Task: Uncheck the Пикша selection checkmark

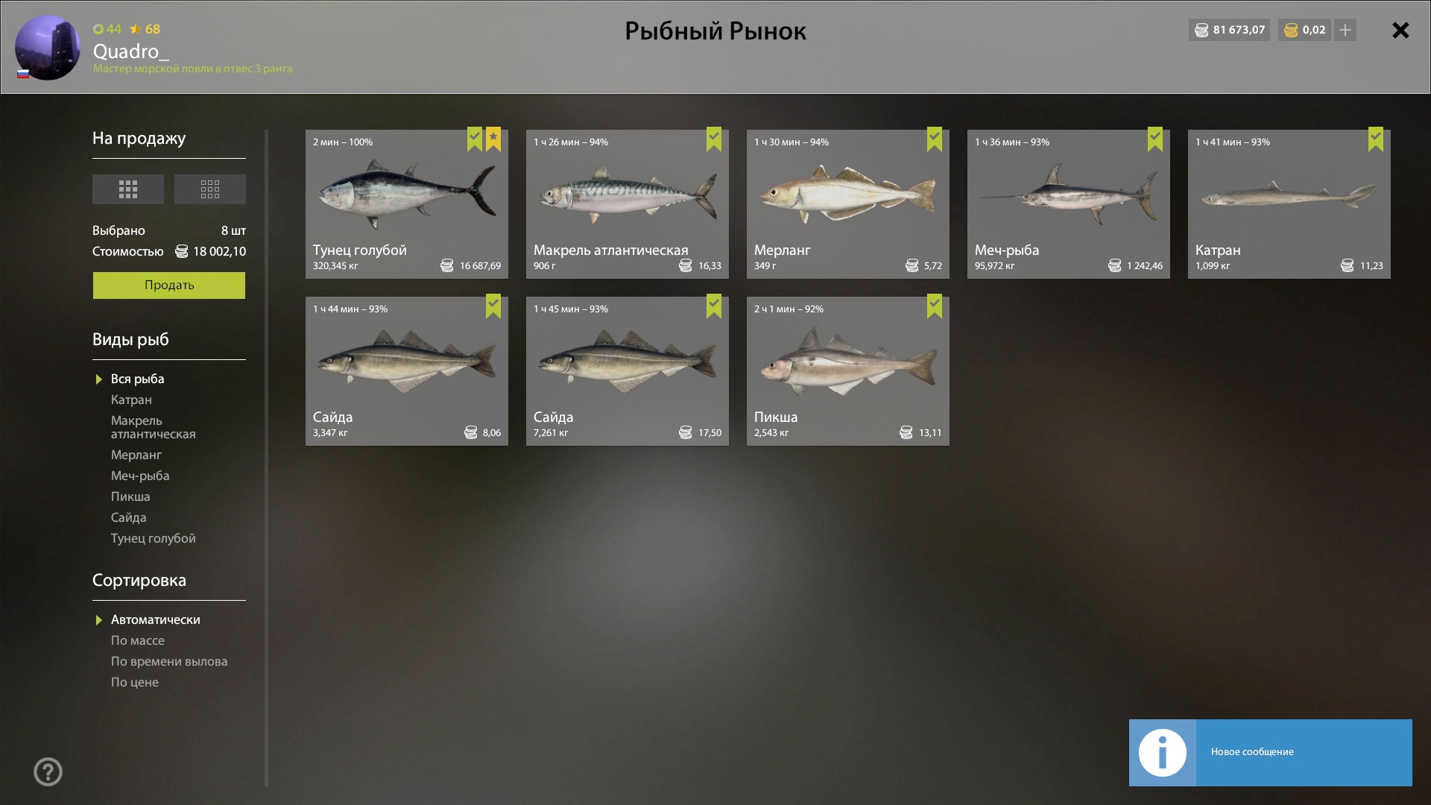Action: coord(935,306)
